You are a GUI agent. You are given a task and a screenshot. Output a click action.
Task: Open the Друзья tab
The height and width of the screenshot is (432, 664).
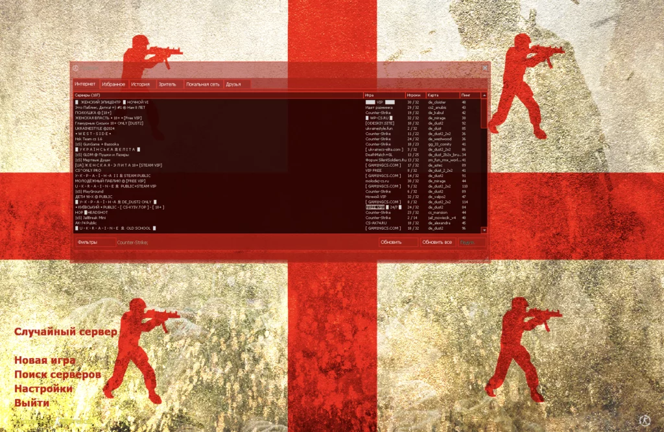click(233, 84)
